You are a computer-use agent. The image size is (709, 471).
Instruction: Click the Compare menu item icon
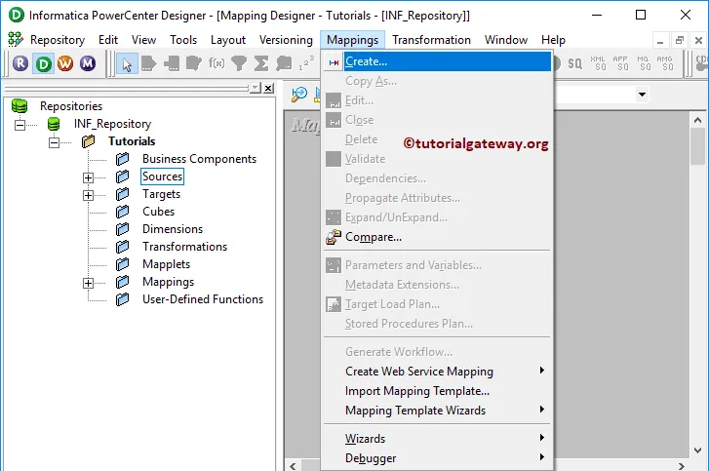[334, 237]
